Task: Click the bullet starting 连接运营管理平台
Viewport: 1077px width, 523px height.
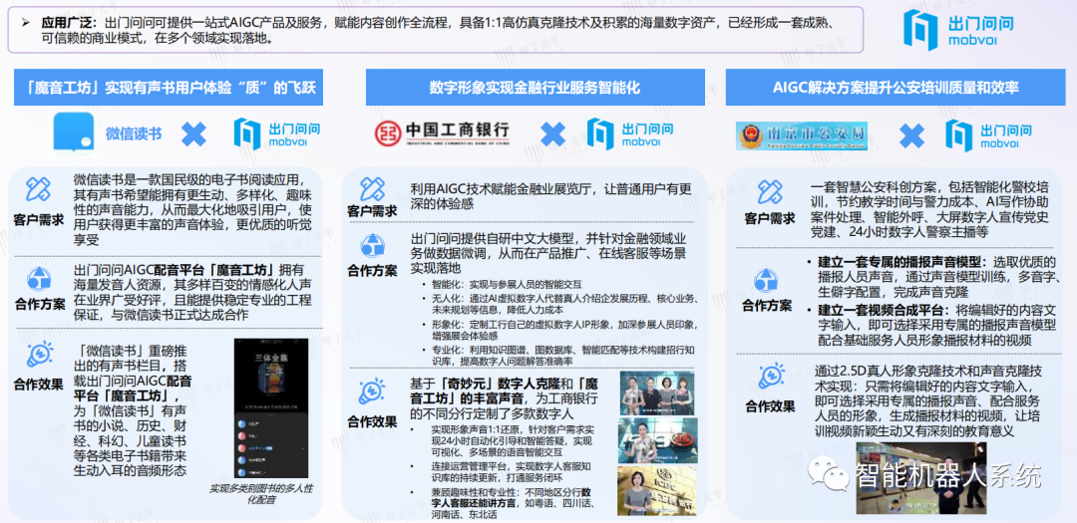Action: 509,471
